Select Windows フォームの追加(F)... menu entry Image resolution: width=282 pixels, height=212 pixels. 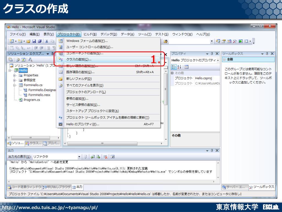(x=109, y=41)
